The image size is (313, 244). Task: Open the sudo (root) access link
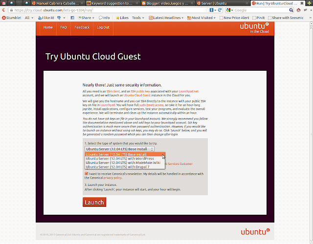151,105
